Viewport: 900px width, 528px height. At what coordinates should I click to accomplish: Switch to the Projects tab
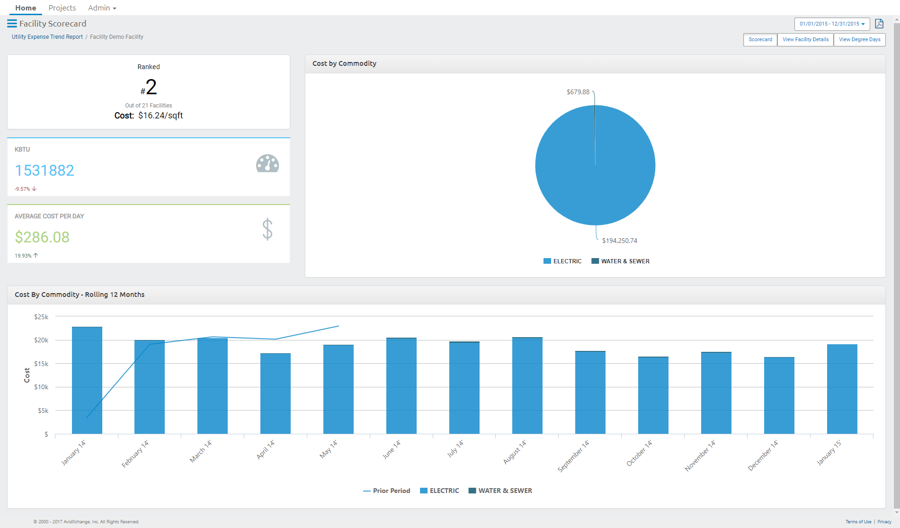pyautogui.click(x=62, y=8)
